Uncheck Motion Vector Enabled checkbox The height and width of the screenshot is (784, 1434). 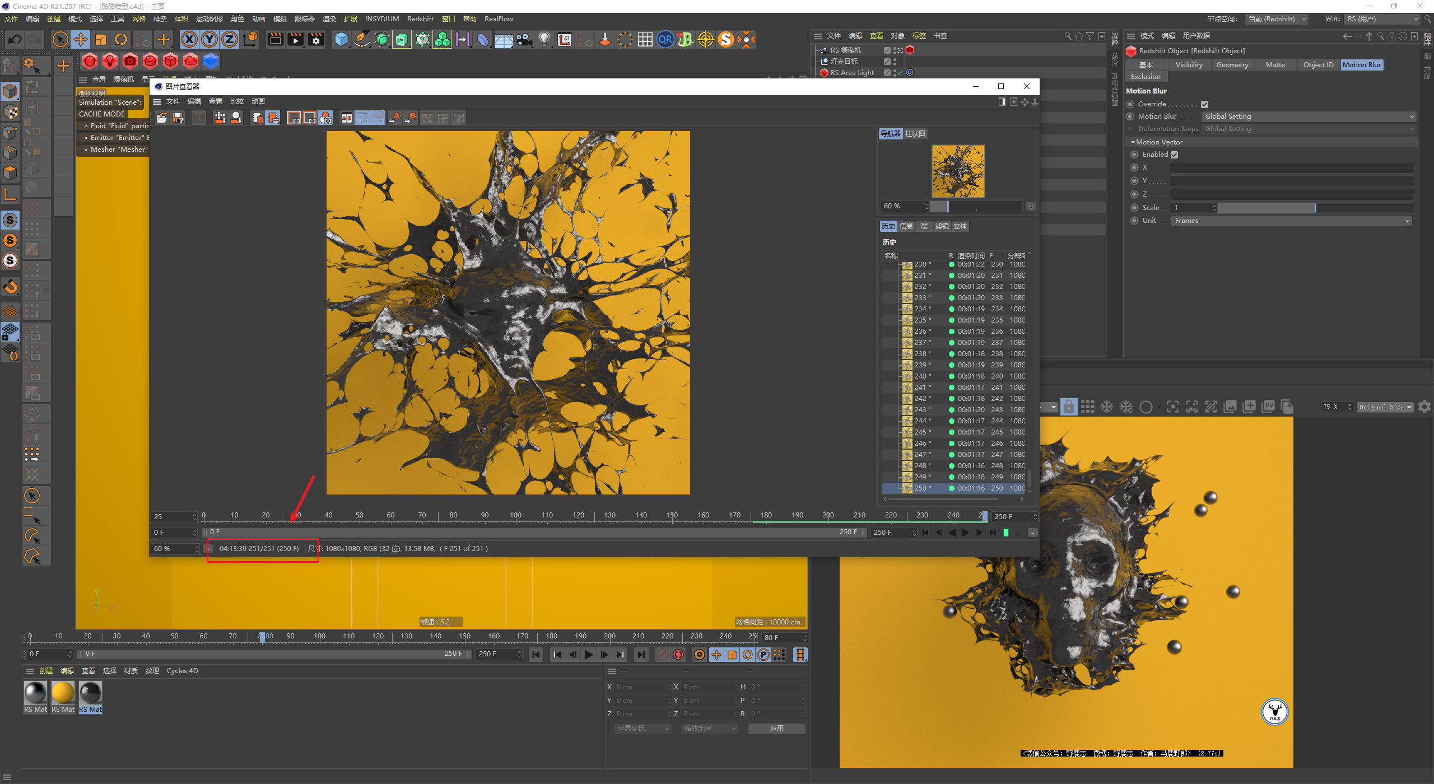pos(1175,155)
